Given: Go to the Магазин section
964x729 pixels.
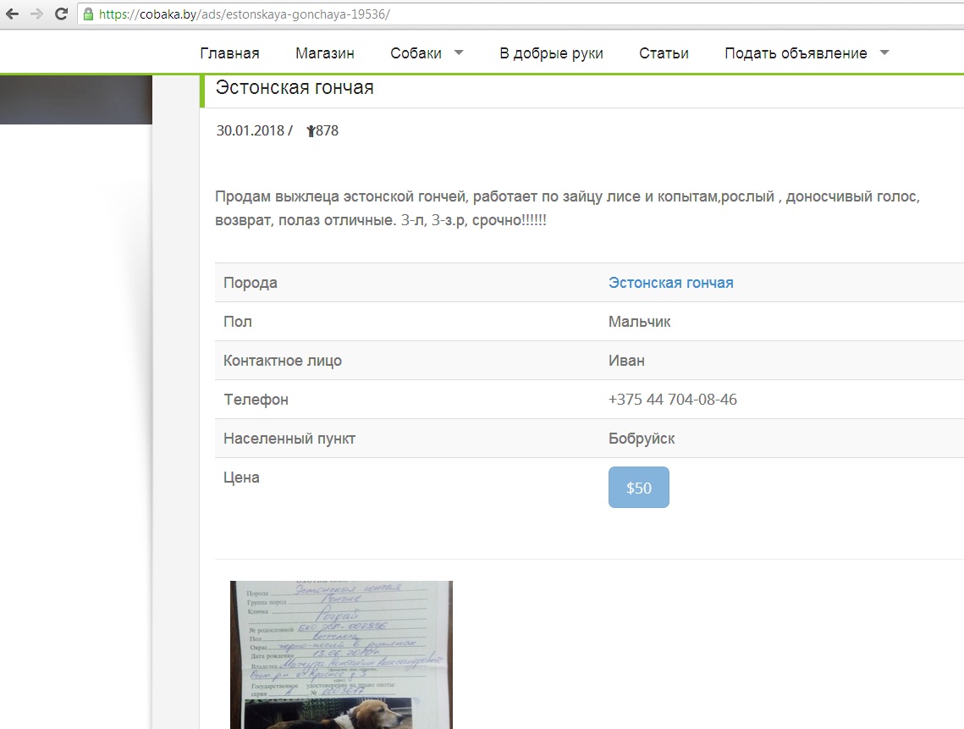Looking at the screenshot, I should [x=324, y=53].
